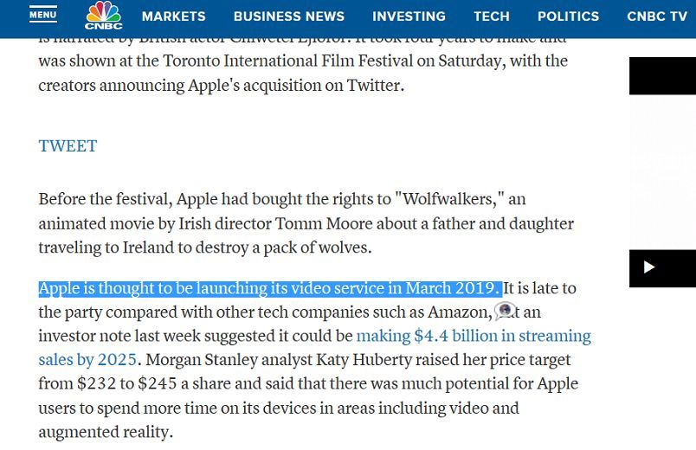Follow the 'making $4.4 billion in streaming' link
The height and width of the screenshot is (450, 696).
[474, 336]
